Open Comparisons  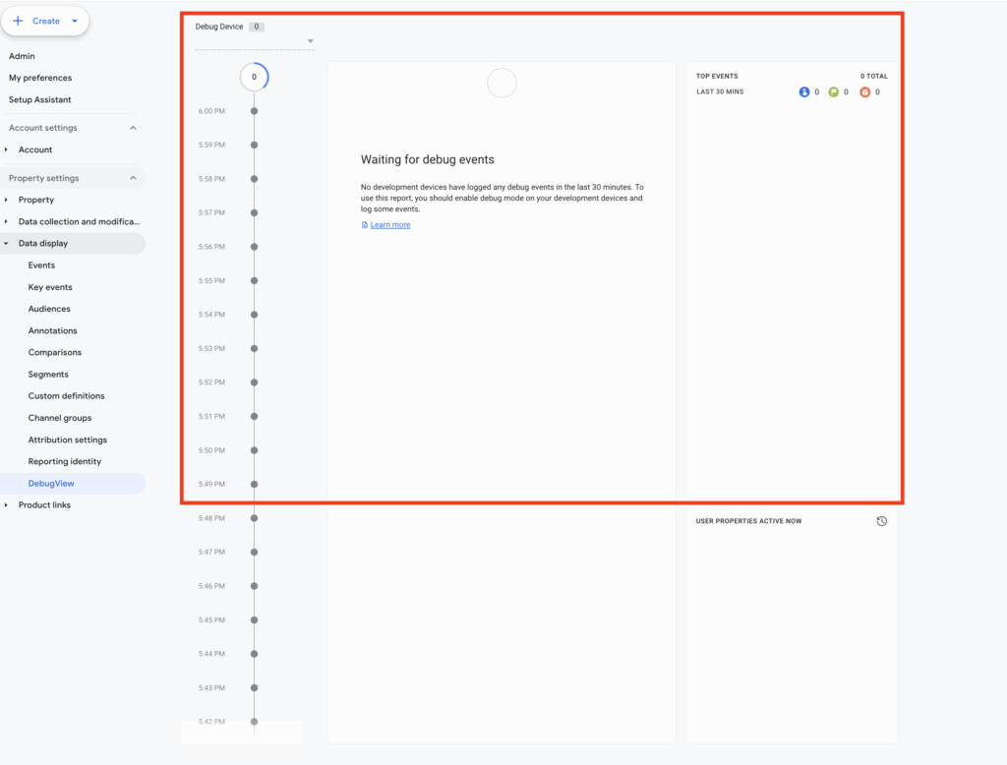tap(55, 353)
